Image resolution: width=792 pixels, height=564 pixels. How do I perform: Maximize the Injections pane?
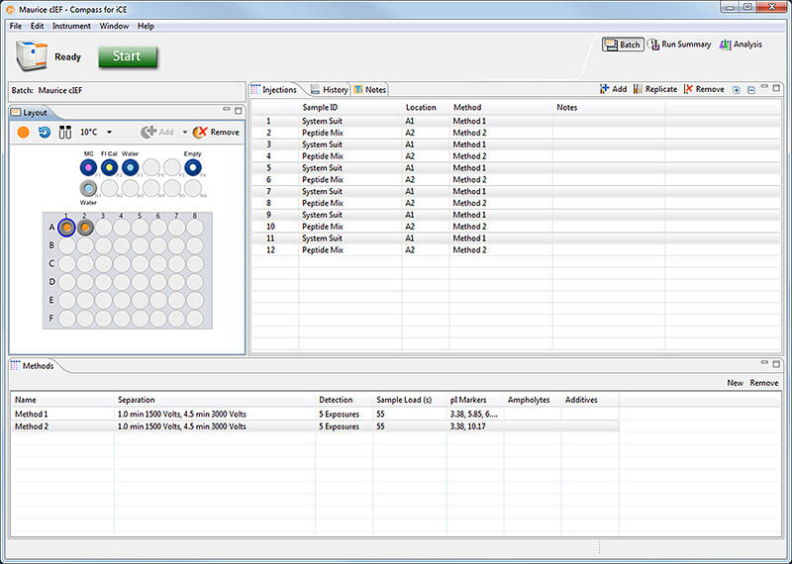pyautogui.click(x=776, y=88)
